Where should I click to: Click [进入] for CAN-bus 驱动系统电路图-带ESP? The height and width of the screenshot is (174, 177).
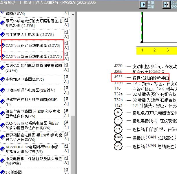pyautogui.click(x=66, y=125)
